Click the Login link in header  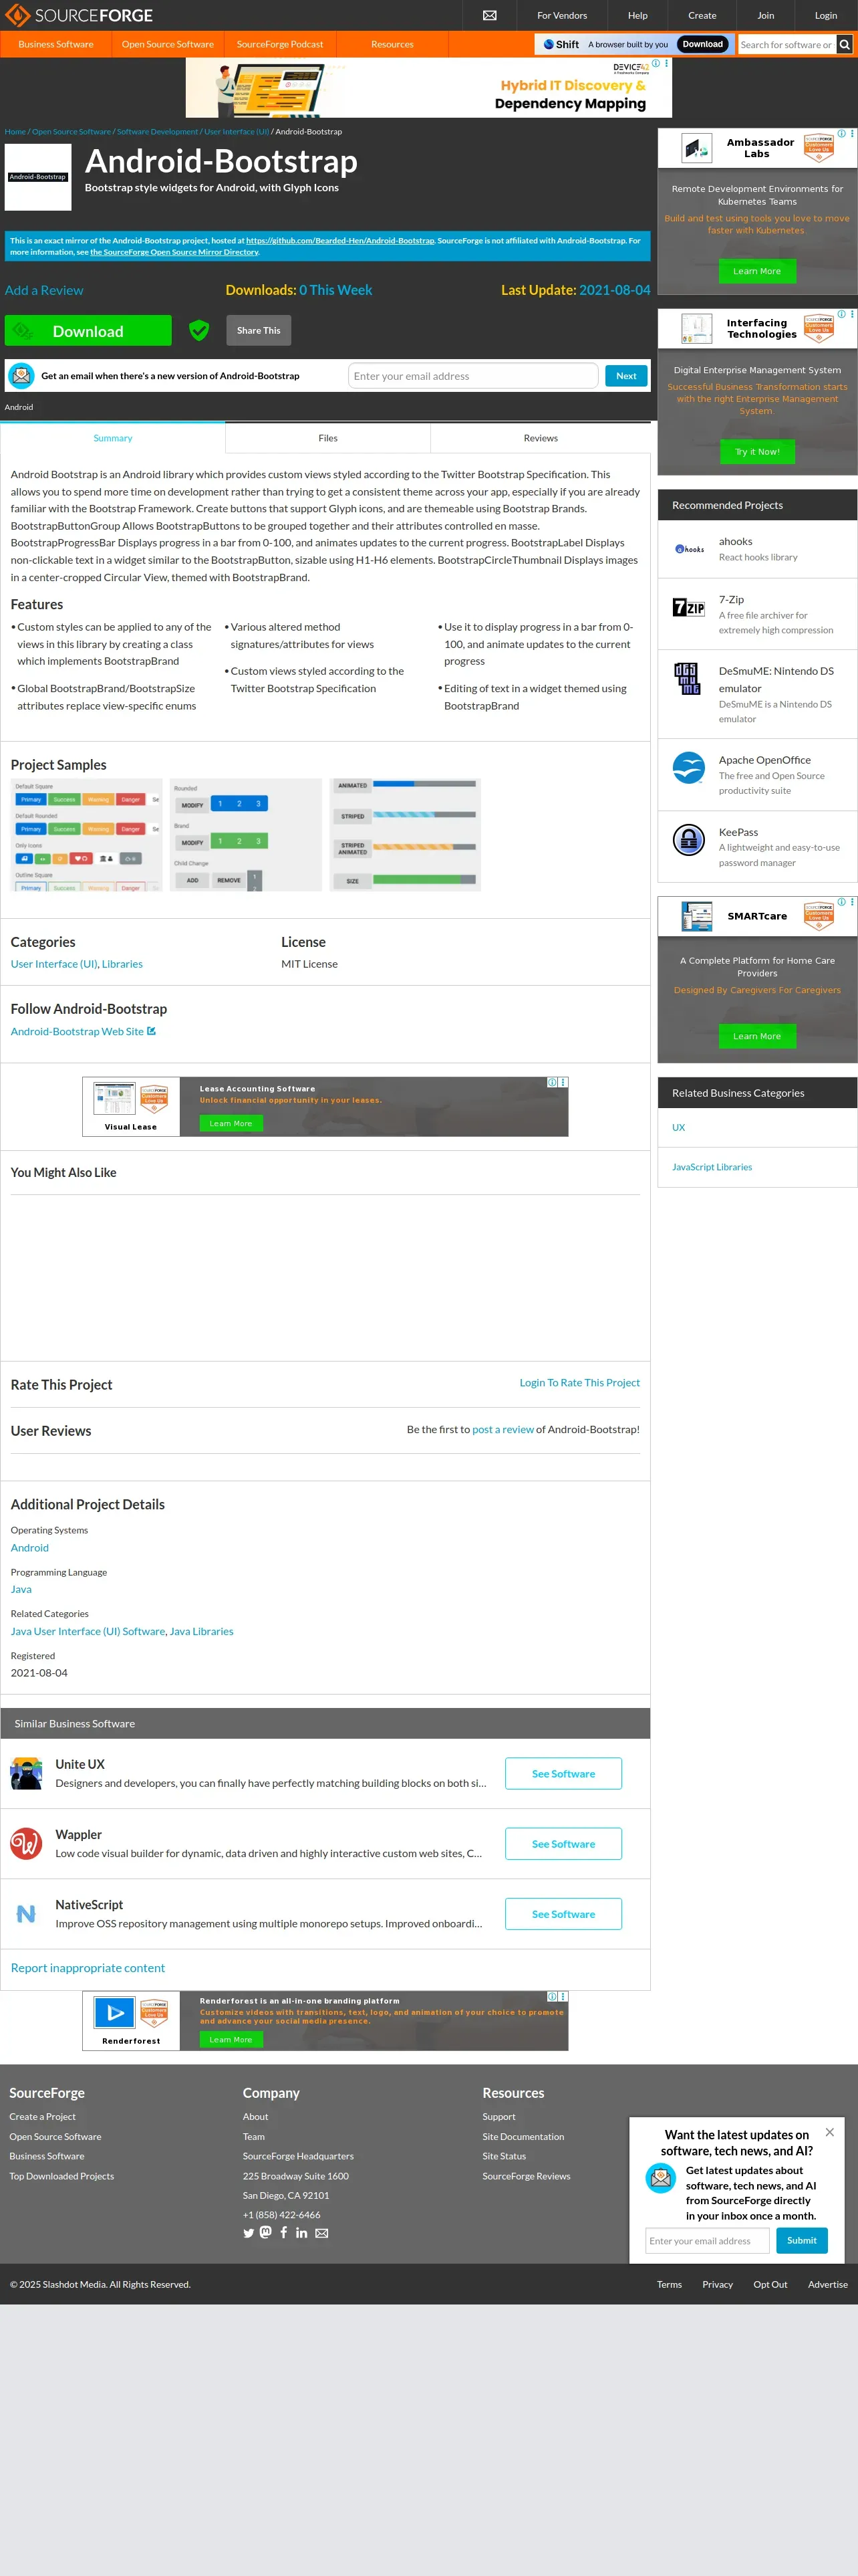pos(826,15)
